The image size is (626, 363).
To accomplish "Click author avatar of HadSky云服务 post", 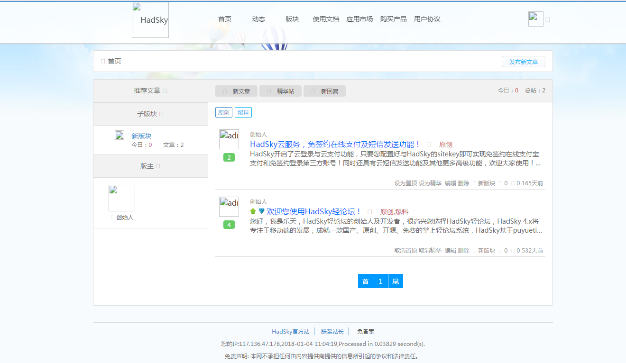I will click(x=229, y=139).
